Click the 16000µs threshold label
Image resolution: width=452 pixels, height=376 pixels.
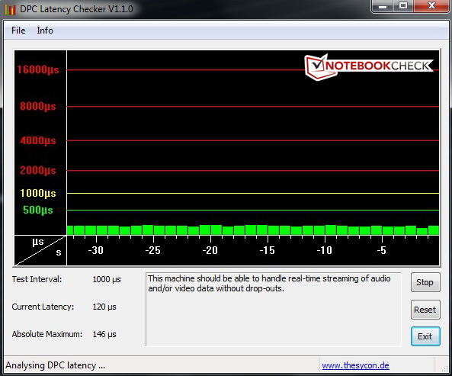pyautogui.click(x=38, y=69)
